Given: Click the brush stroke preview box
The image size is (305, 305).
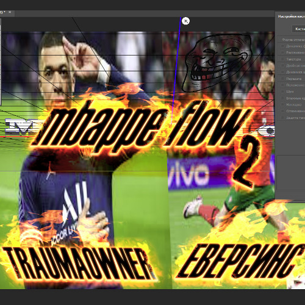Looking at the screenshot, I should click(x=291, y=173).
